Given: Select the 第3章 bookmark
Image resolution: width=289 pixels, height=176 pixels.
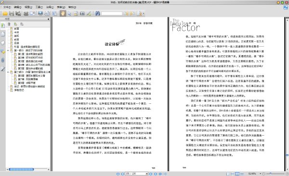Looking at the screenshot, I should pyautogui.click(x=30, y=61).
